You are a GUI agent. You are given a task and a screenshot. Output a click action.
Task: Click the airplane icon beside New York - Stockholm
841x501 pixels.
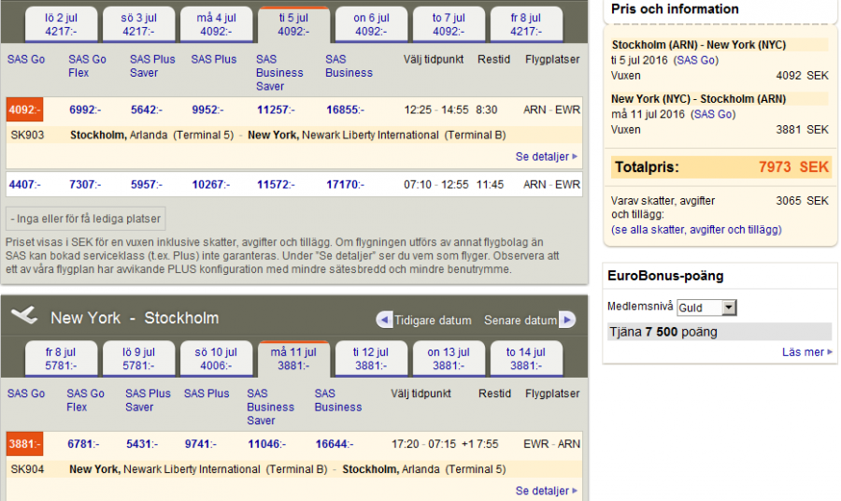pyautogui.click(x=24, y=316)
